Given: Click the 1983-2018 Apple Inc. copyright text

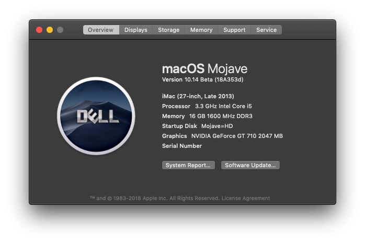Looking at the screenshot, I should click(155, 199).
